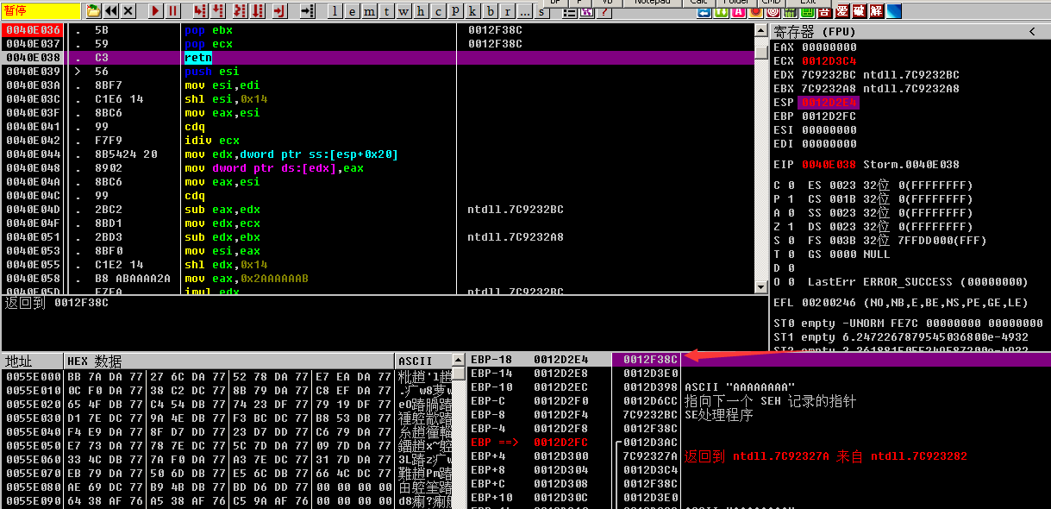Select the retn instruction at 0040E038
This screenshot has width=1051, height=509.
tap(197, 58)
